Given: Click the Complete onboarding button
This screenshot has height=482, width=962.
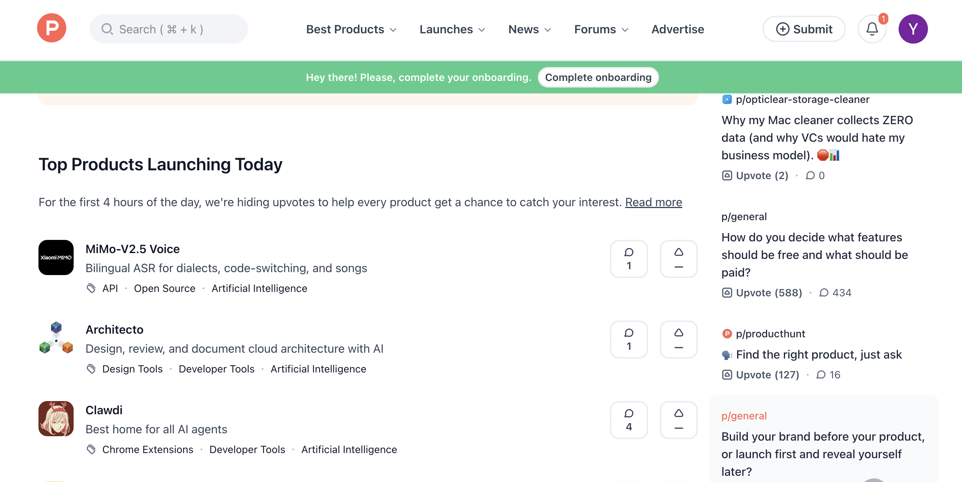Looking at the screenshot, I should pos(598,77).
